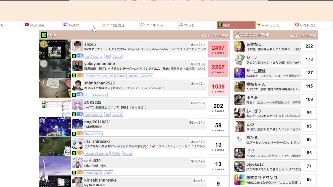Click the AnimeSquad tag

pos(93,173)
